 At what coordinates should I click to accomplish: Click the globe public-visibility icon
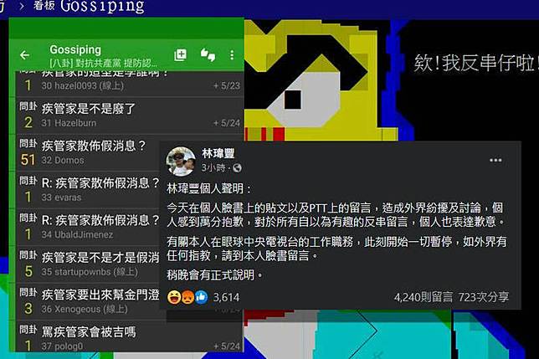point(237,167)
